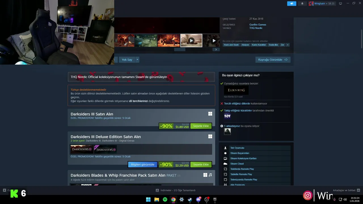363x204 pixels.
Task: Select the Zor tag
Action: 282,45
